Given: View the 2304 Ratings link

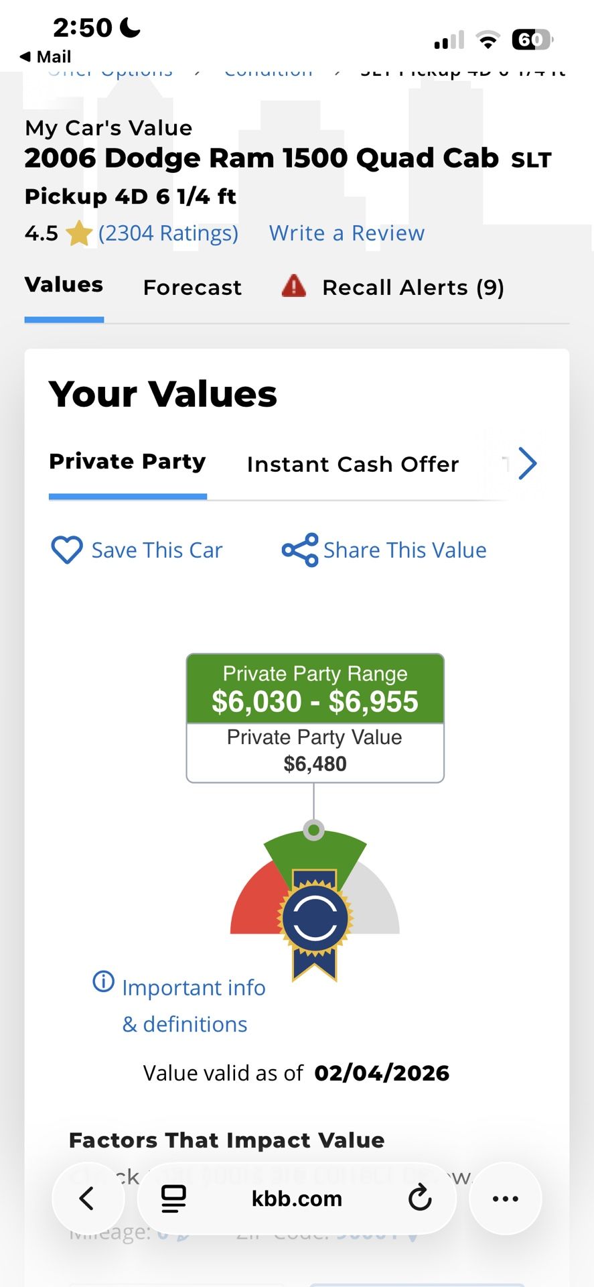Looking at the screenshot, I should pyautogui.click(x=168, y=233).
